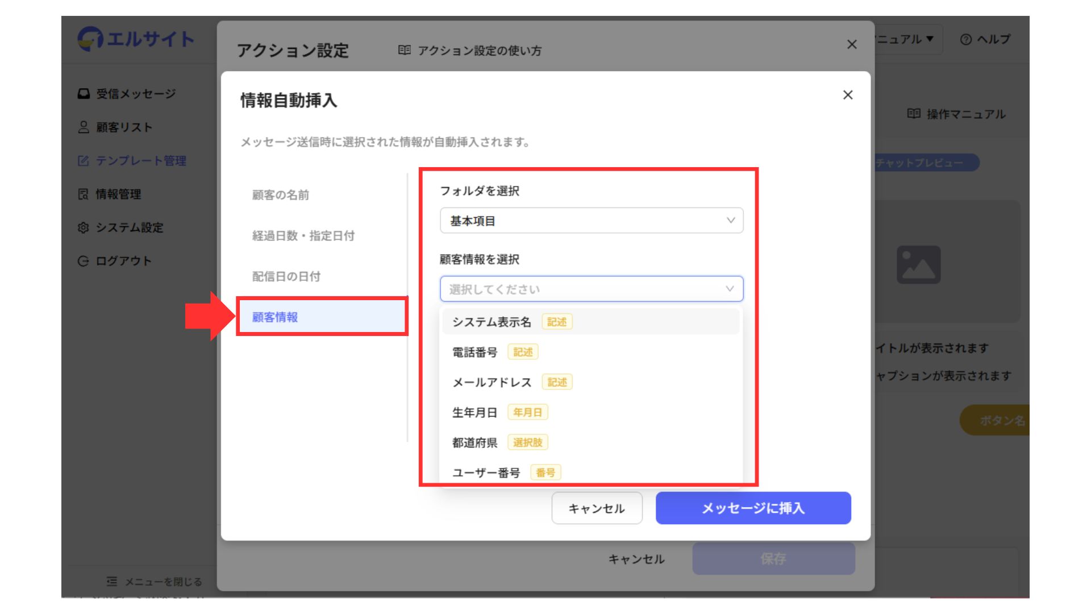Click the 顧客情報を選択 dropdown field
Screen dimensions: 1091x614
[x=591, y=289]
